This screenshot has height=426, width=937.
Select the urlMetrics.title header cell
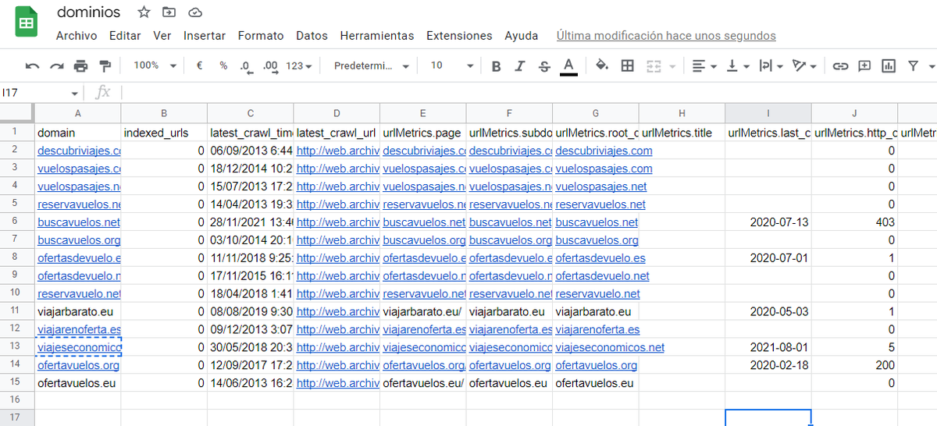682,133
